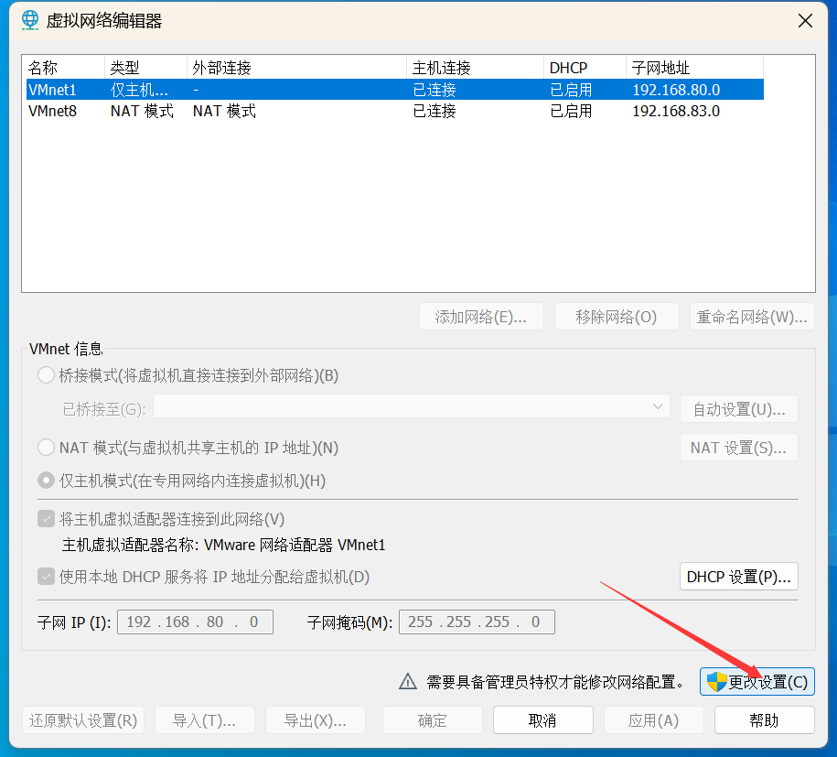Click the warning triangle icon
Image resolution: width=837 pixels, height=757 pixels.
click(408, 682)
